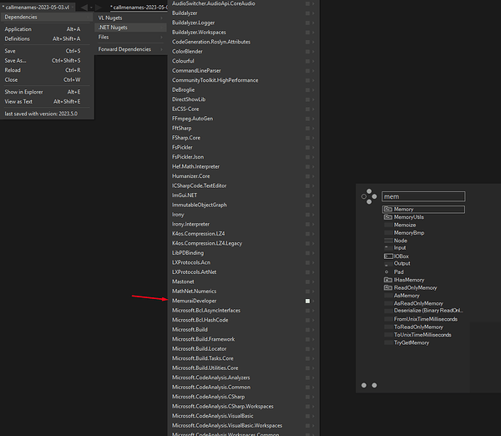Click the LXProtocols.ArtNet nuget entry

tap(195, 272)
